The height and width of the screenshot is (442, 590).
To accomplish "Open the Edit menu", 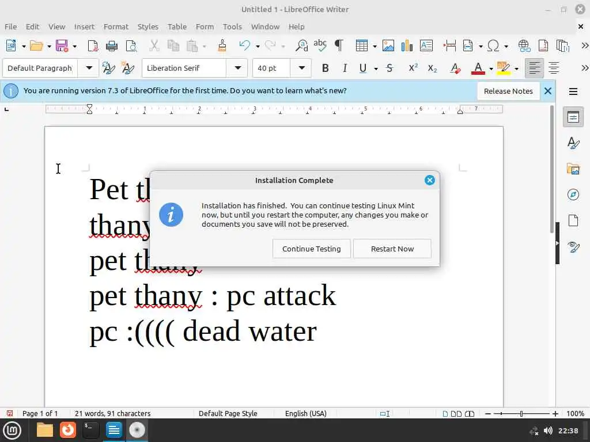I will (32, 26).
